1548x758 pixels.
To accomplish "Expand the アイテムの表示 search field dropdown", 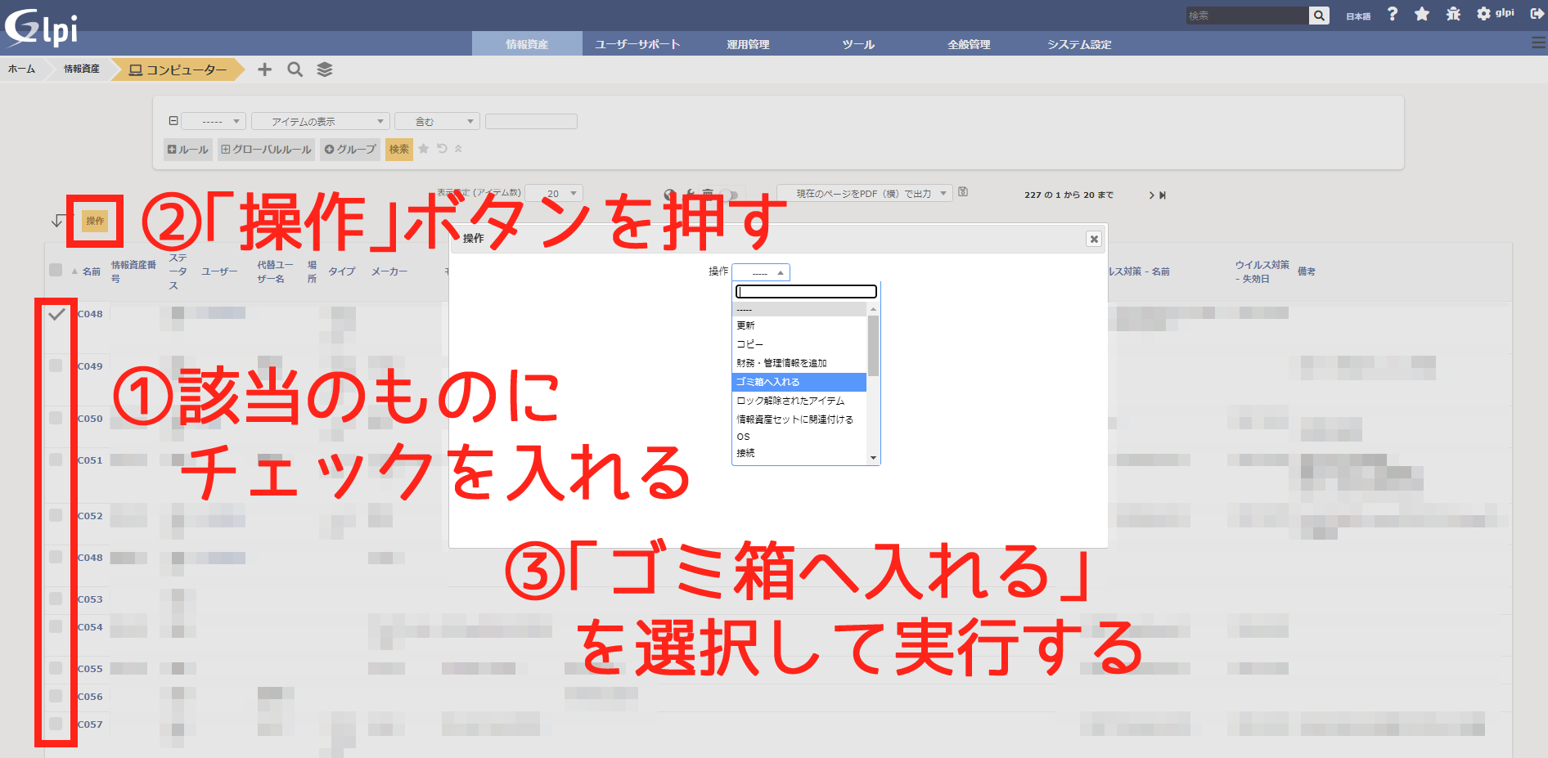I will (x=320, y=122).
